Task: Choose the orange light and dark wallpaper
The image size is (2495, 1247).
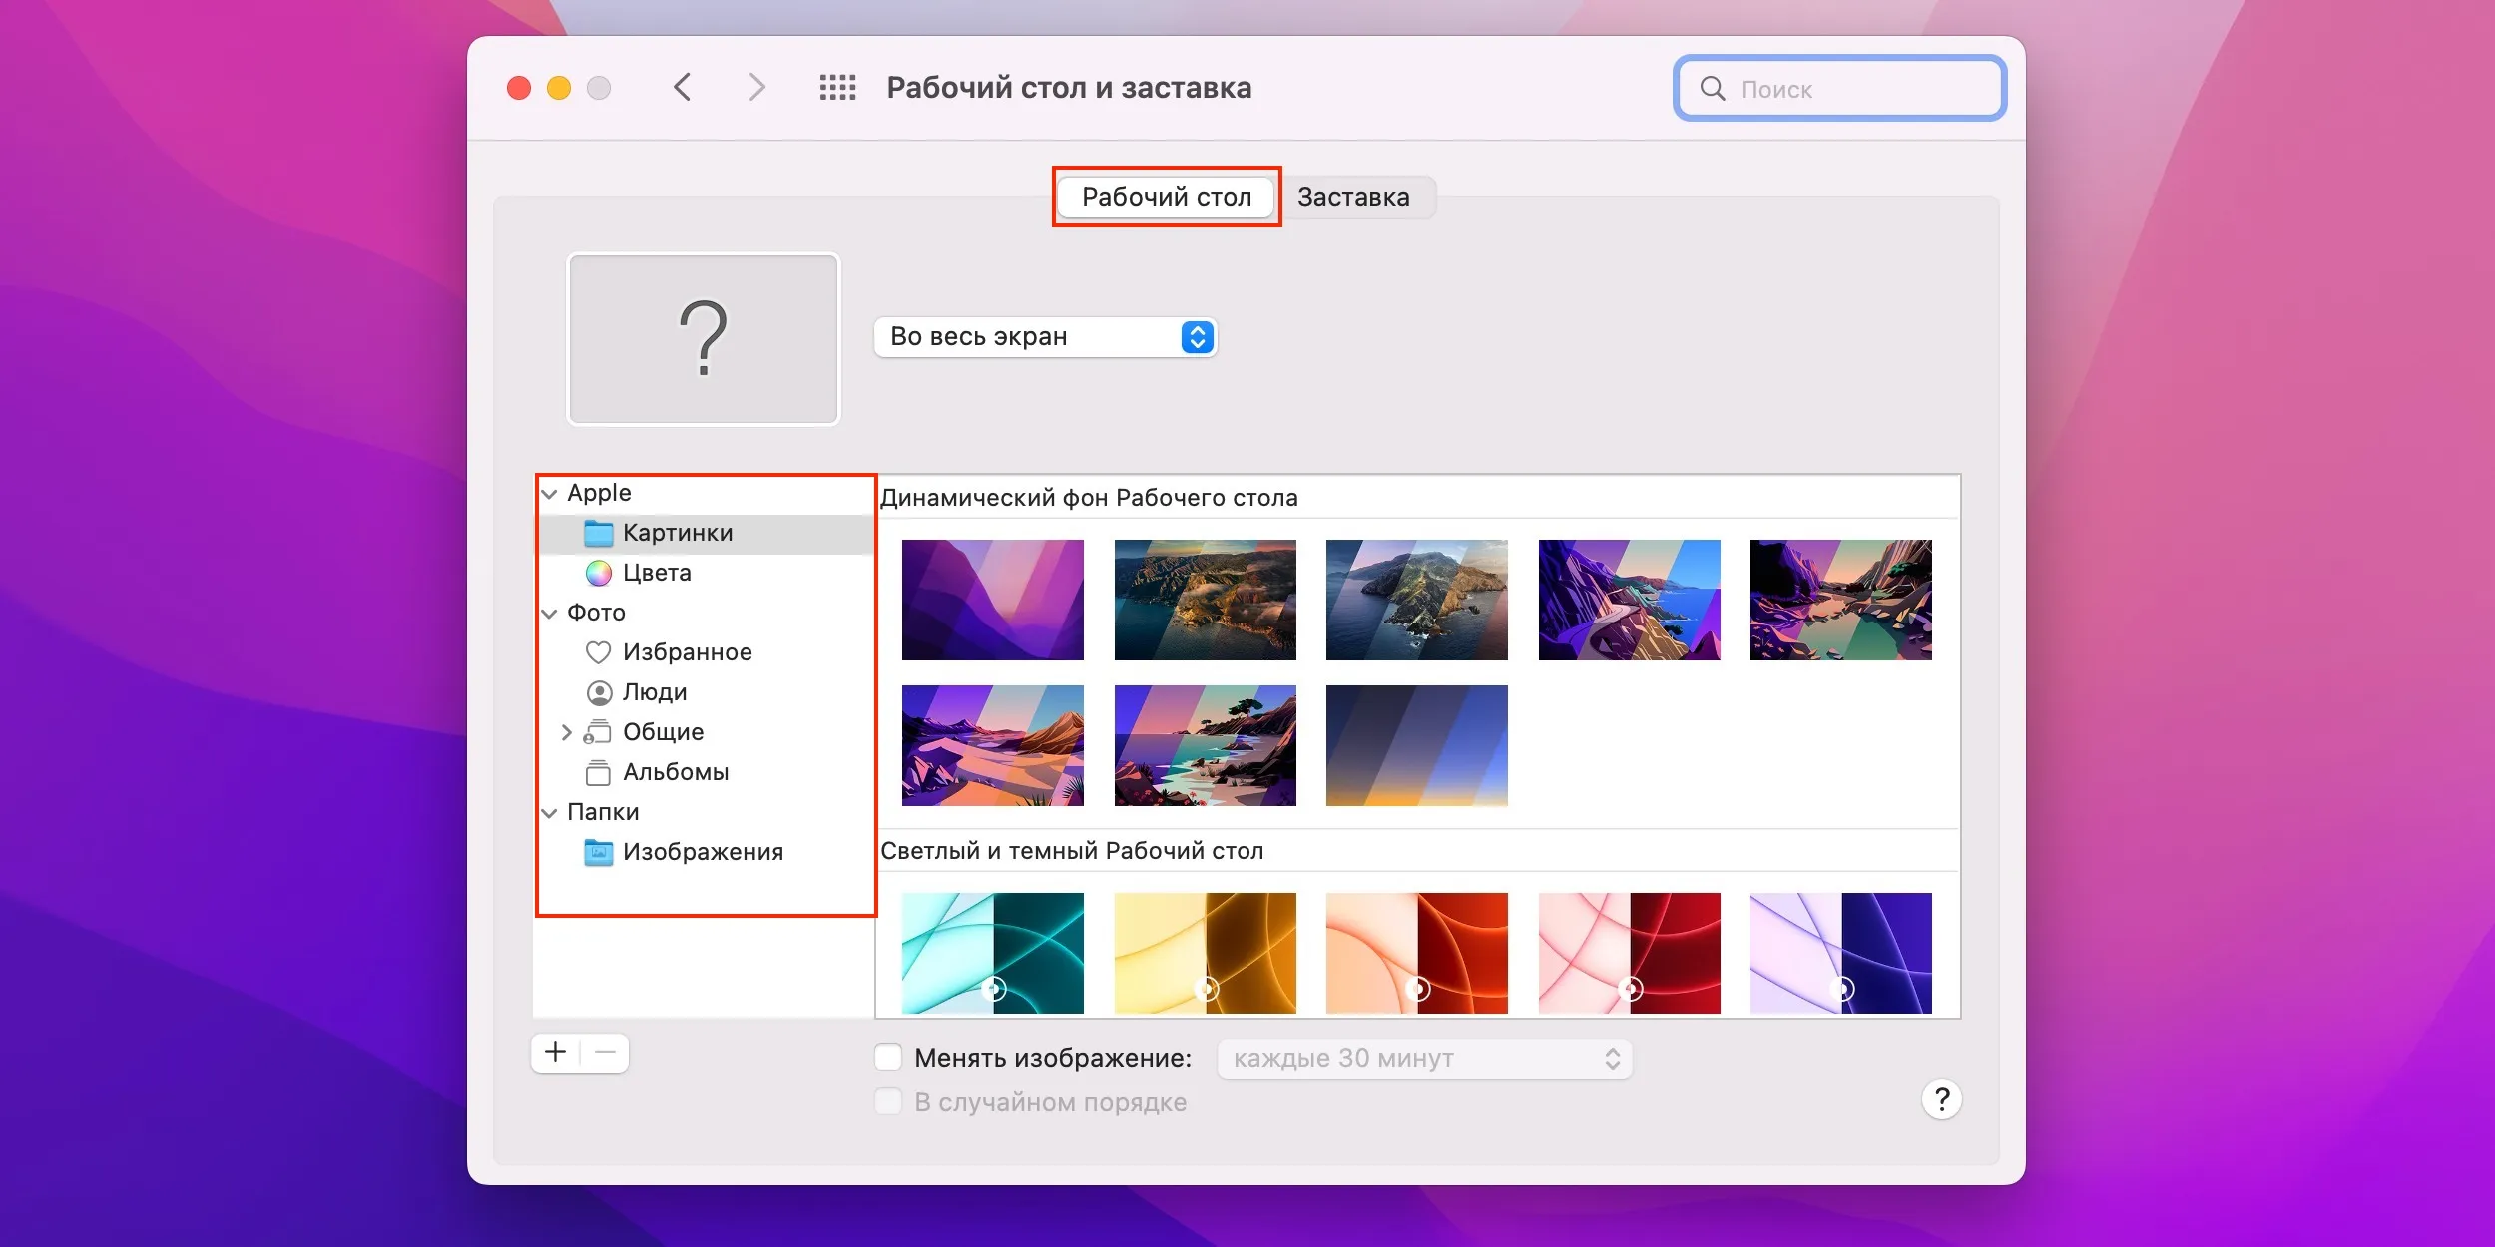Action: point(1416,953)
